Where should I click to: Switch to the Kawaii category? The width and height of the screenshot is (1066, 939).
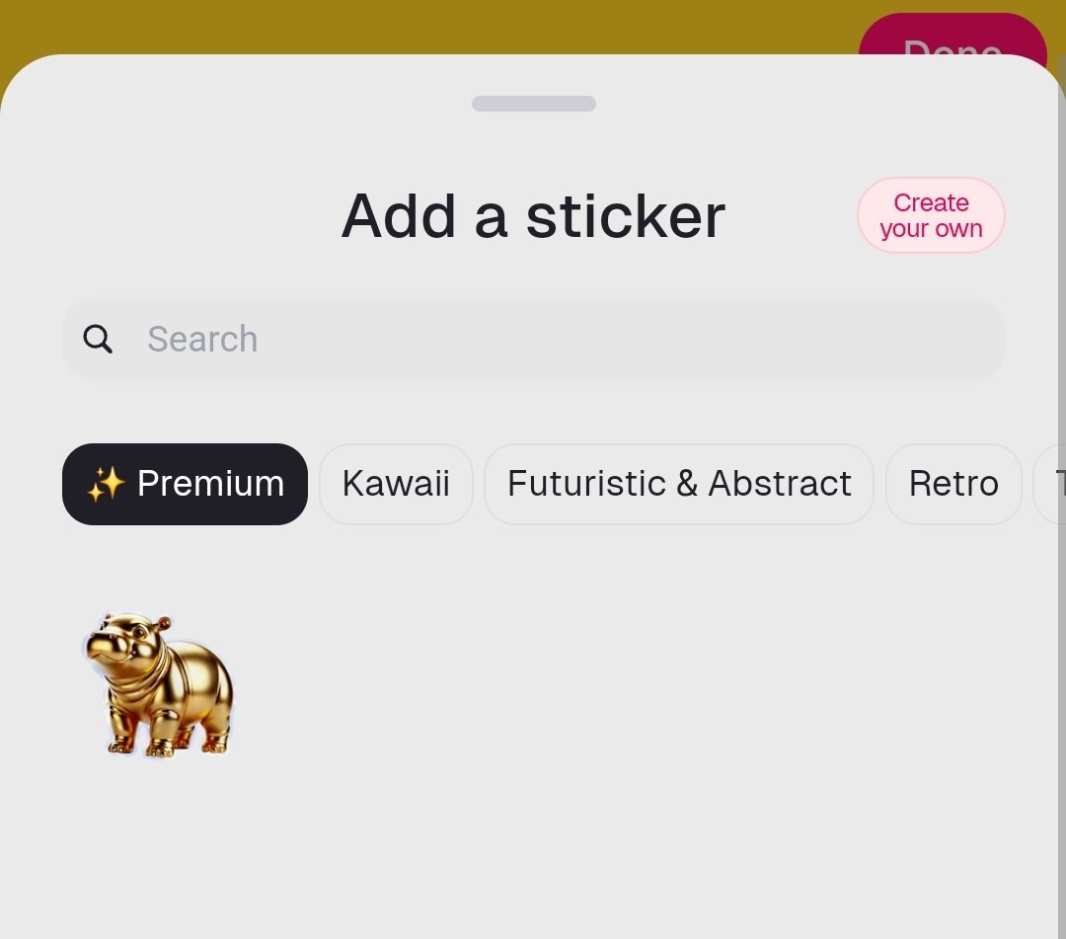396,484
